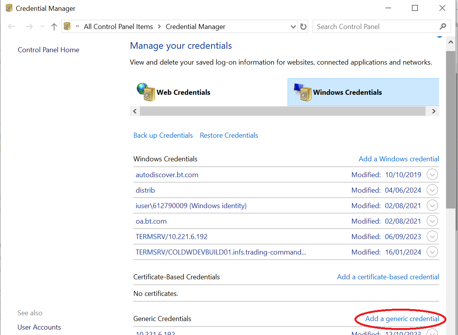Image resolution: width=458 pixels, height=335 pixels.
Task: Click the Forward navigation arrow
Action: click(x=29, y=27)
